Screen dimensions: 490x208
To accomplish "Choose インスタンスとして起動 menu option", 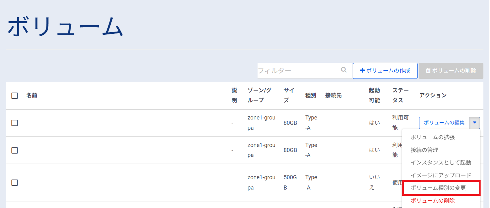I will click(440, 163).
